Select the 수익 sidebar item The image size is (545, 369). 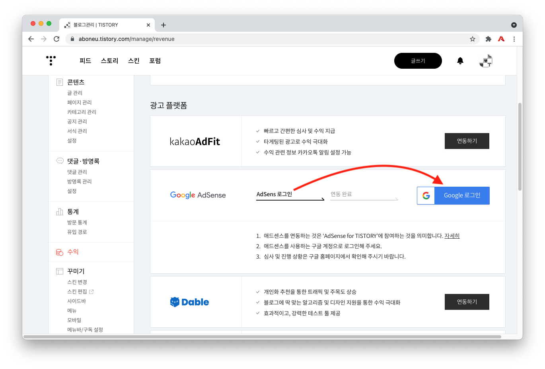pos(73,252)
